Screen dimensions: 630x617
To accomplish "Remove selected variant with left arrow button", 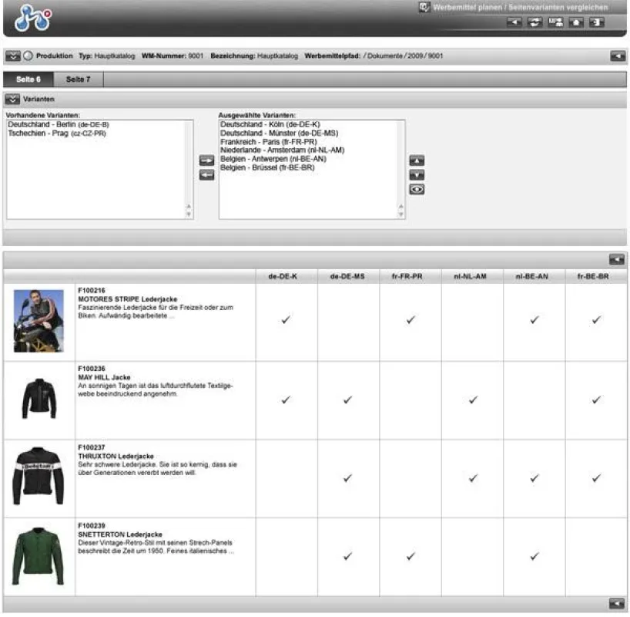I will pyautogui.click(x=207, y=175).
